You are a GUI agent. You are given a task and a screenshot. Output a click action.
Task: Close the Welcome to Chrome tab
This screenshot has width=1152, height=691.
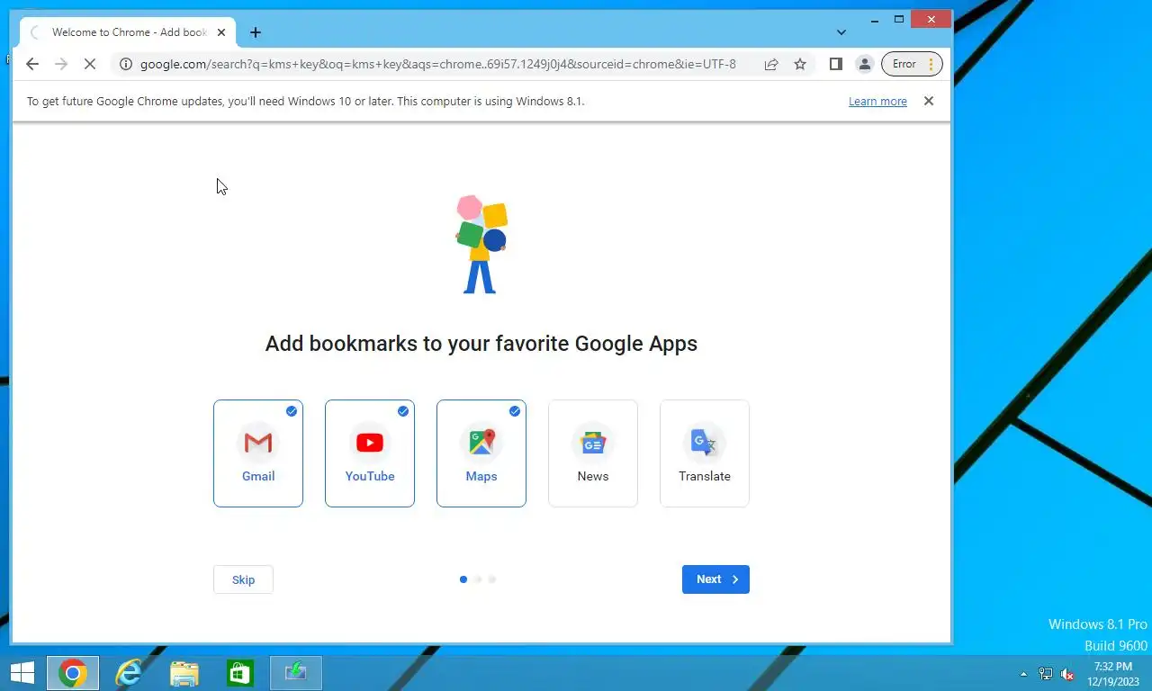221,32
